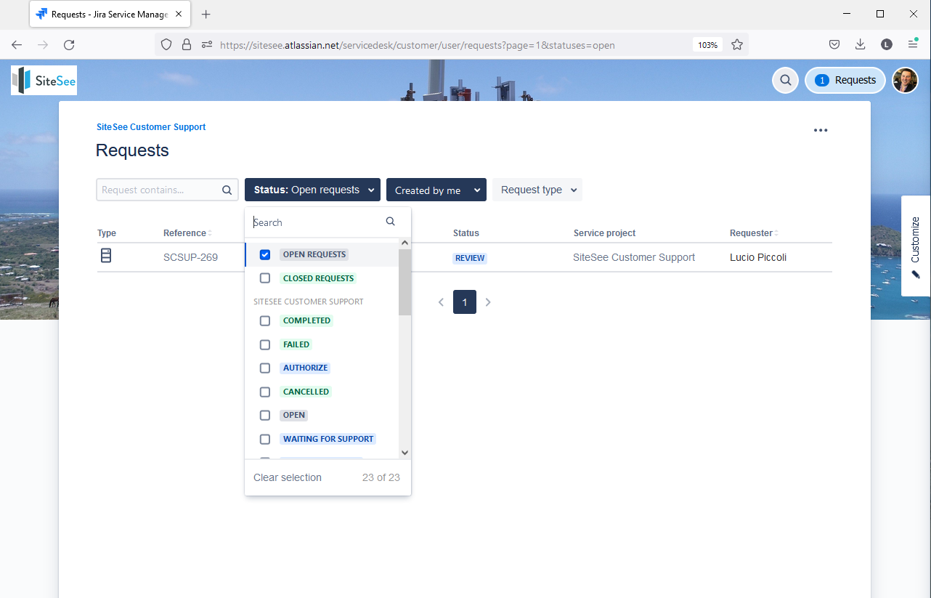Check the CANCELLED status checkbox

pyautogui.click(x=265, y=392)
